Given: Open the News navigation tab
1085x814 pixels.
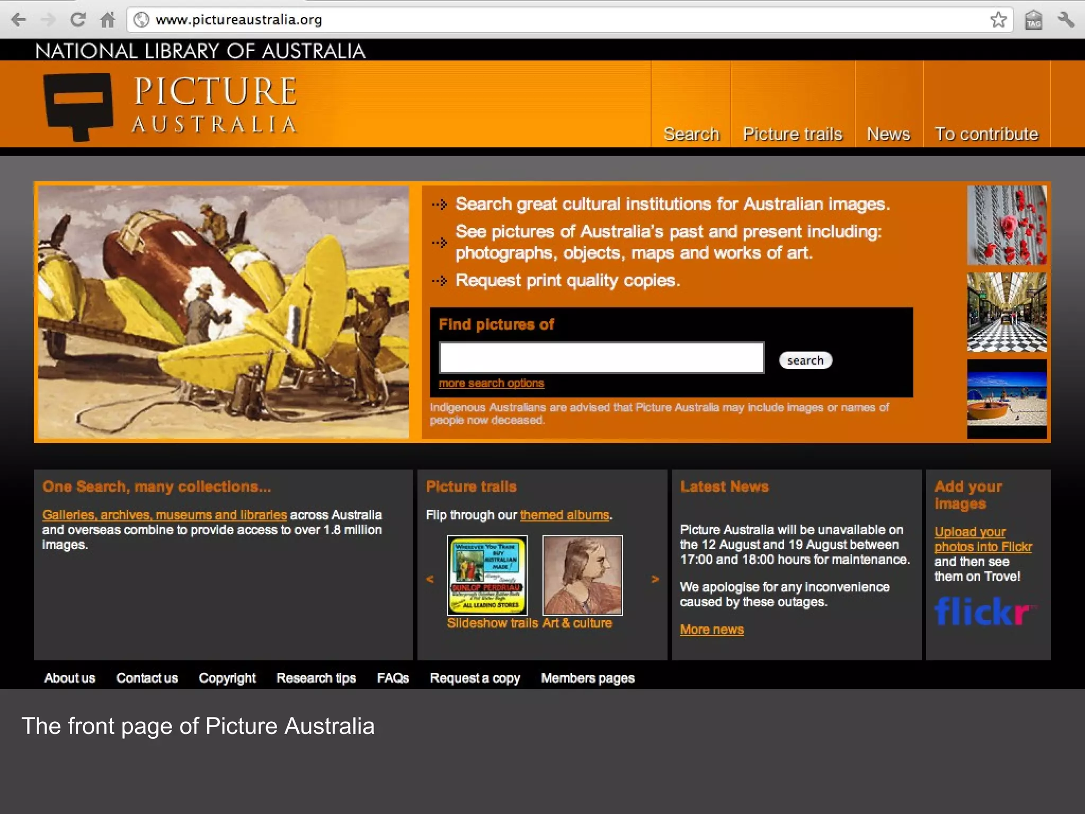Looking at the screenshot, I should [x=888, y=134].
